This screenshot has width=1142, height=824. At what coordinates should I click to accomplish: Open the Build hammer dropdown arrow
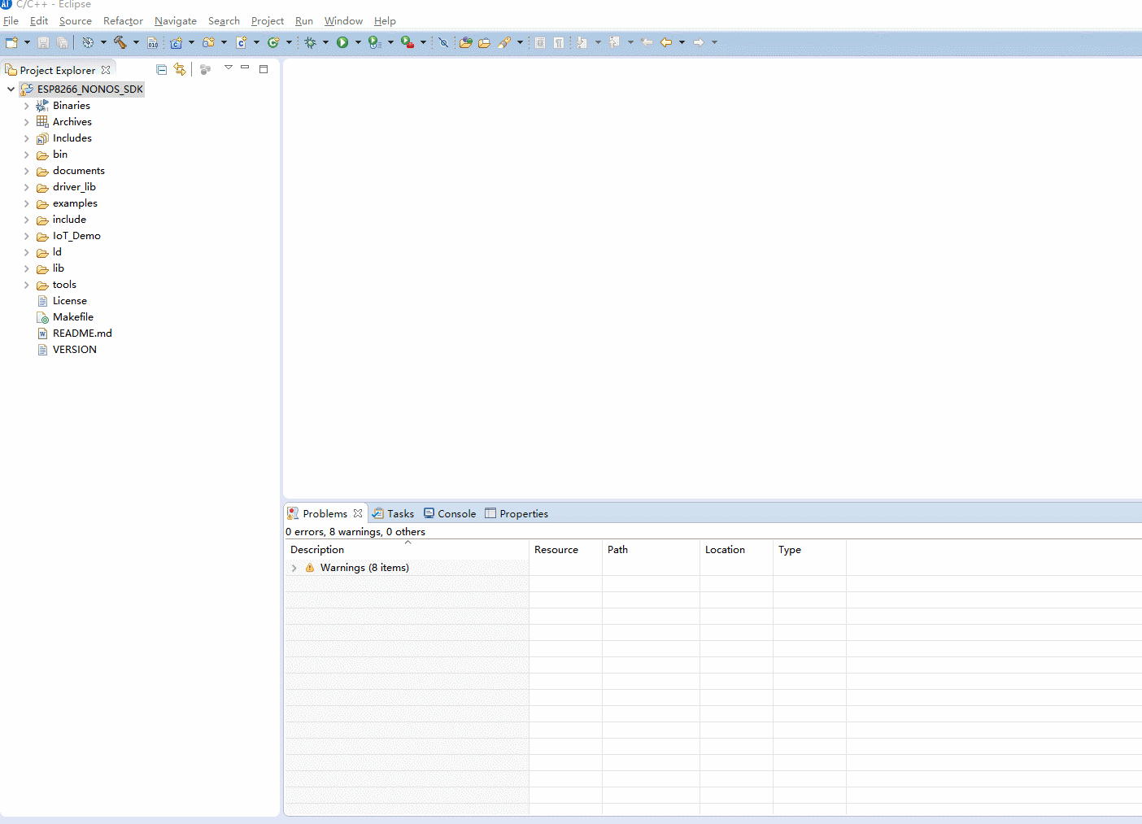(136, 42)
